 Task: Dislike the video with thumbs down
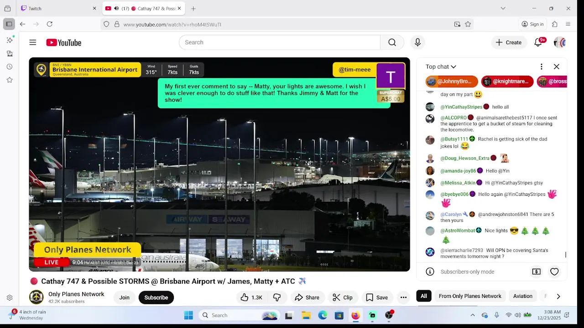(277, 297)
